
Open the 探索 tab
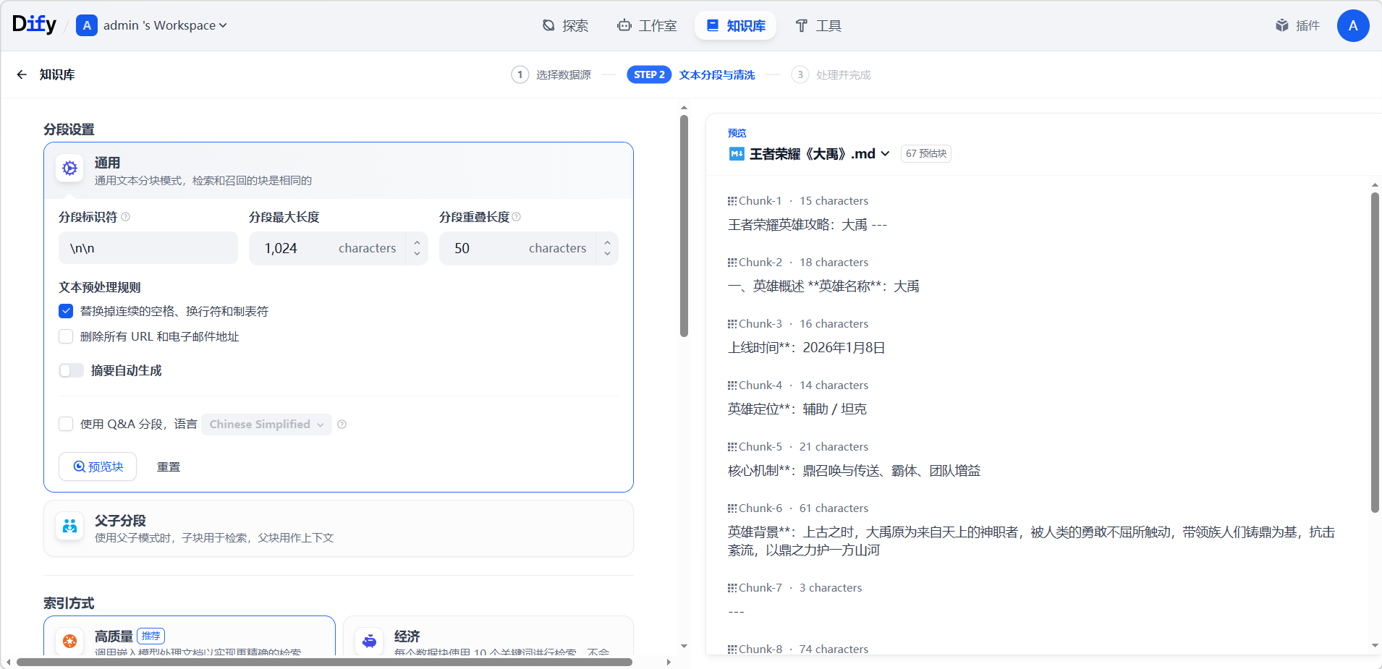pyautogui.click(x=565, y=25)
